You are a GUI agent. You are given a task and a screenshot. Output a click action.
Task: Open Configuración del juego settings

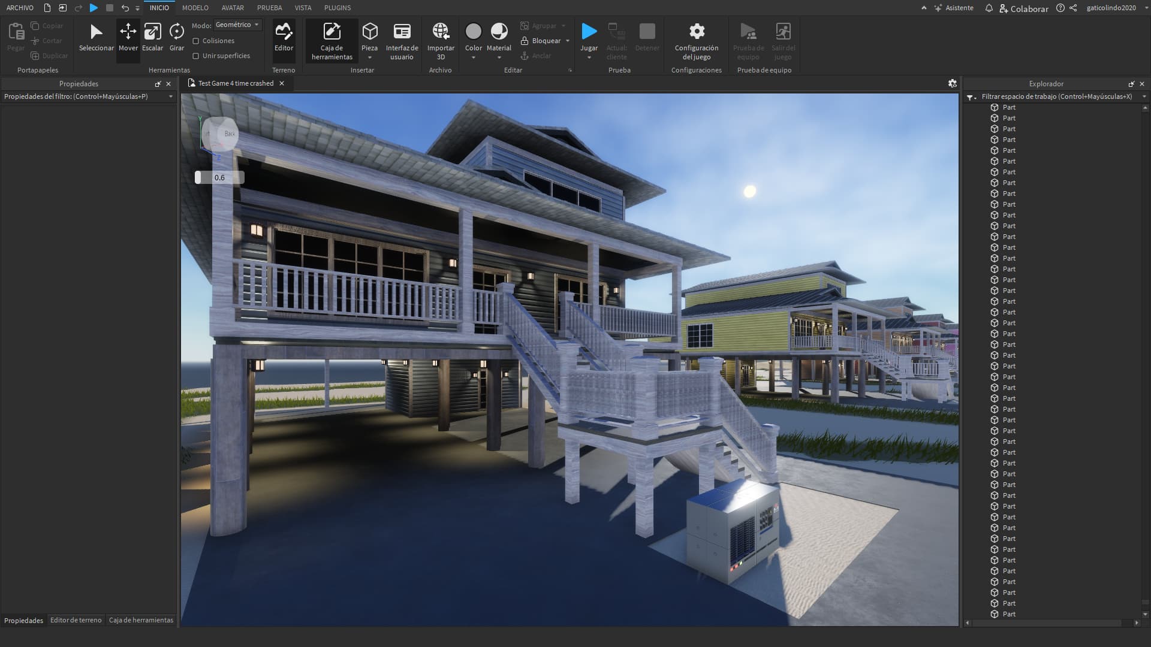point(696,41)
